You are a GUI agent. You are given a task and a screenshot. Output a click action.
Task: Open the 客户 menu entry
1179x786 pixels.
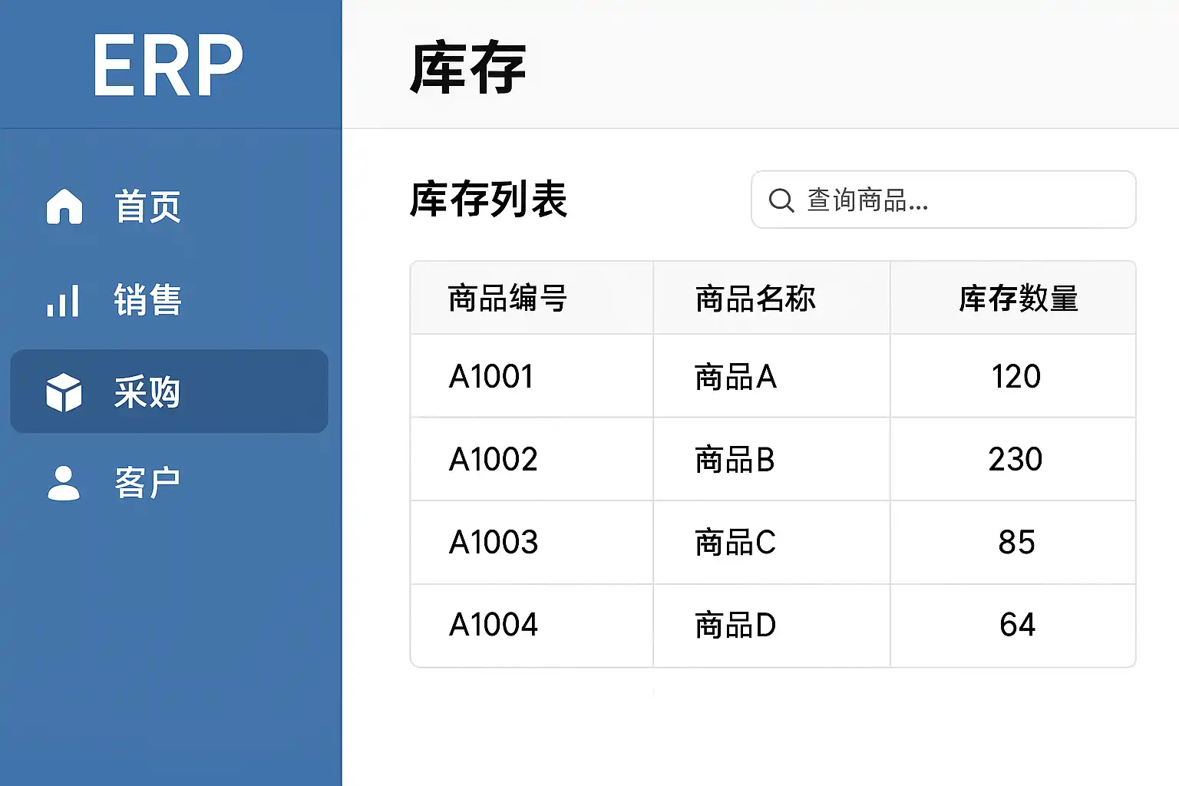coord(147,484)
